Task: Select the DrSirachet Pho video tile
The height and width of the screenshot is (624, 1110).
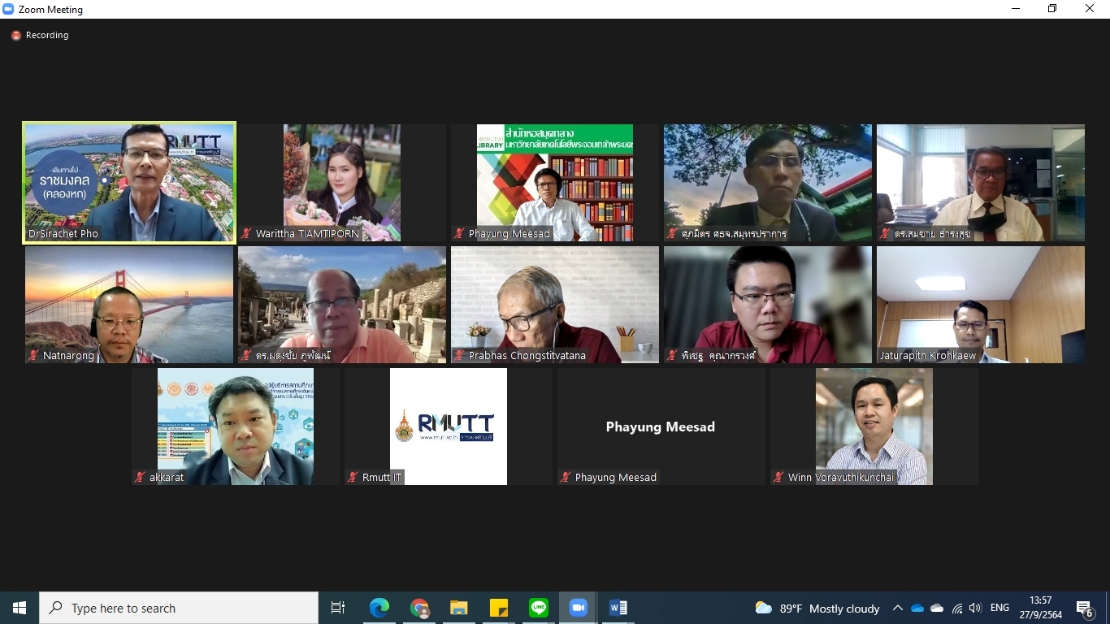Action: (x=129, y=182)
